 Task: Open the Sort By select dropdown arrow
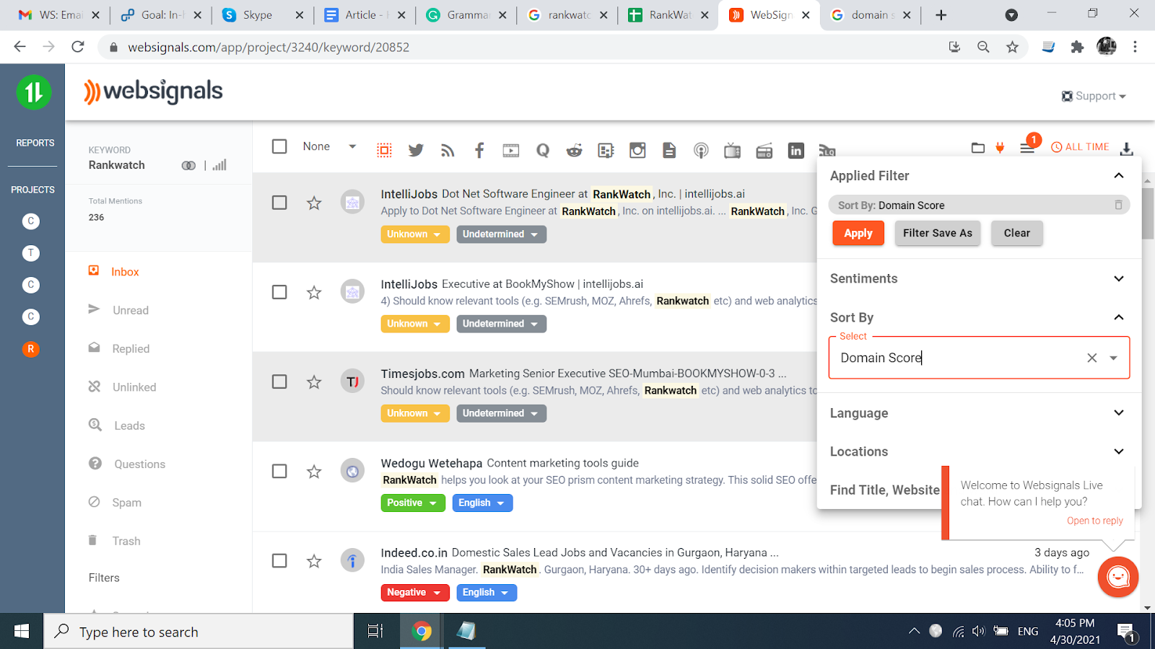pos(1114,358)
